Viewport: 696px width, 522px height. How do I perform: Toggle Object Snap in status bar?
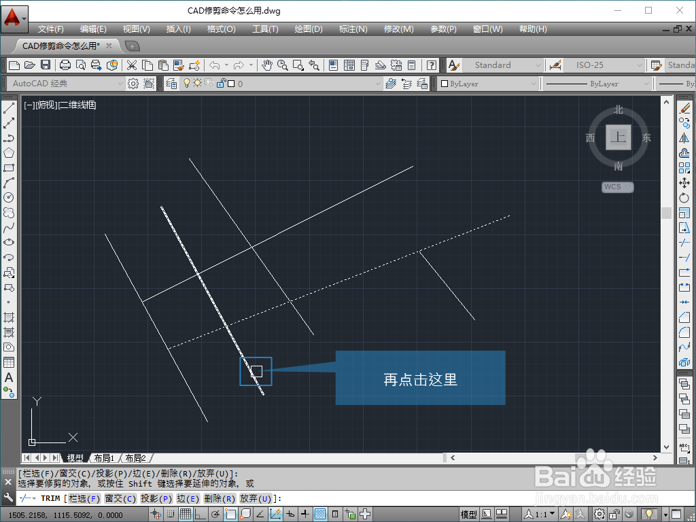(x=230, y=515)
